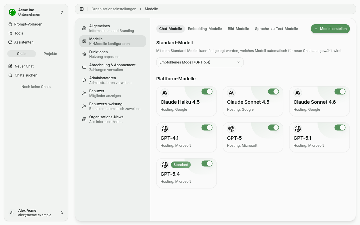360x225 pixels.
Task: Click the Anthropic logo on Claude Sonnet 4.6
Action: coord(298,93)
